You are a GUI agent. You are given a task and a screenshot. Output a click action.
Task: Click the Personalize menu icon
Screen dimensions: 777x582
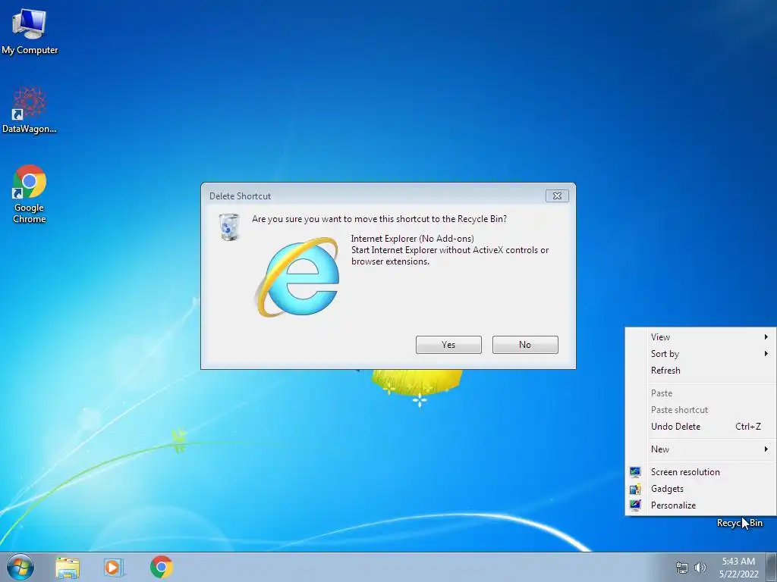635,505
